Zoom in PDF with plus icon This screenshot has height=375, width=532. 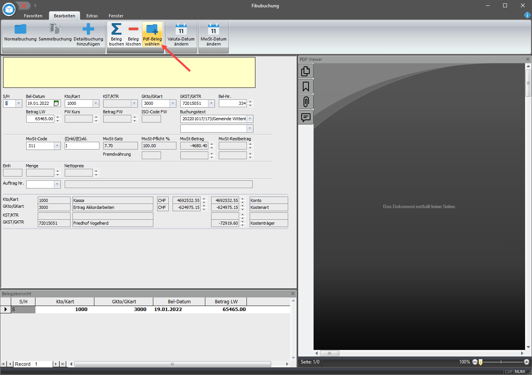pos(527,362)
